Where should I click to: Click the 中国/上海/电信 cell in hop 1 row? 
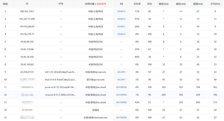[x=95, y=11]
